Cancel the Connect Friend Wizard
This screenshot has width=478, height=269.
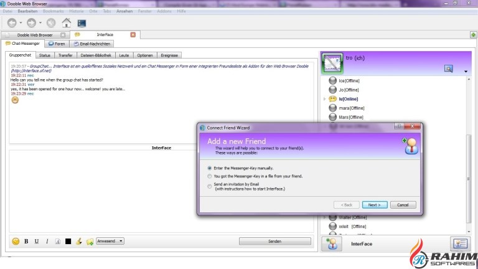403,205
